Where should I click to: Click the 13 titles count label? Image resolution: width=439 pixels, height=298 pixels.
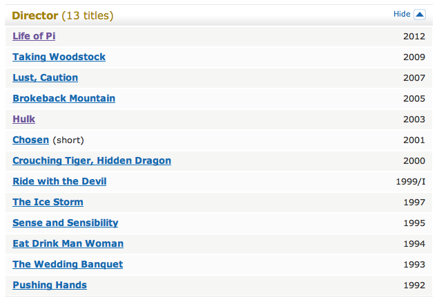(88, 15)
